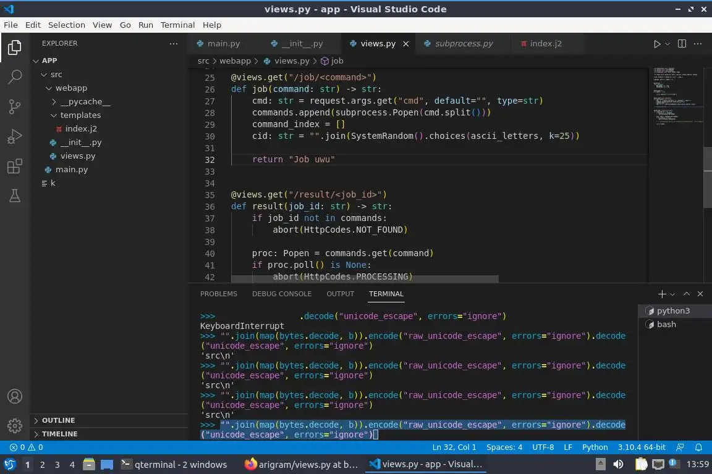The width and height of the screenshot is (712, 474).
Task: Split the editor to the right
Action: [x=682, y=44]
